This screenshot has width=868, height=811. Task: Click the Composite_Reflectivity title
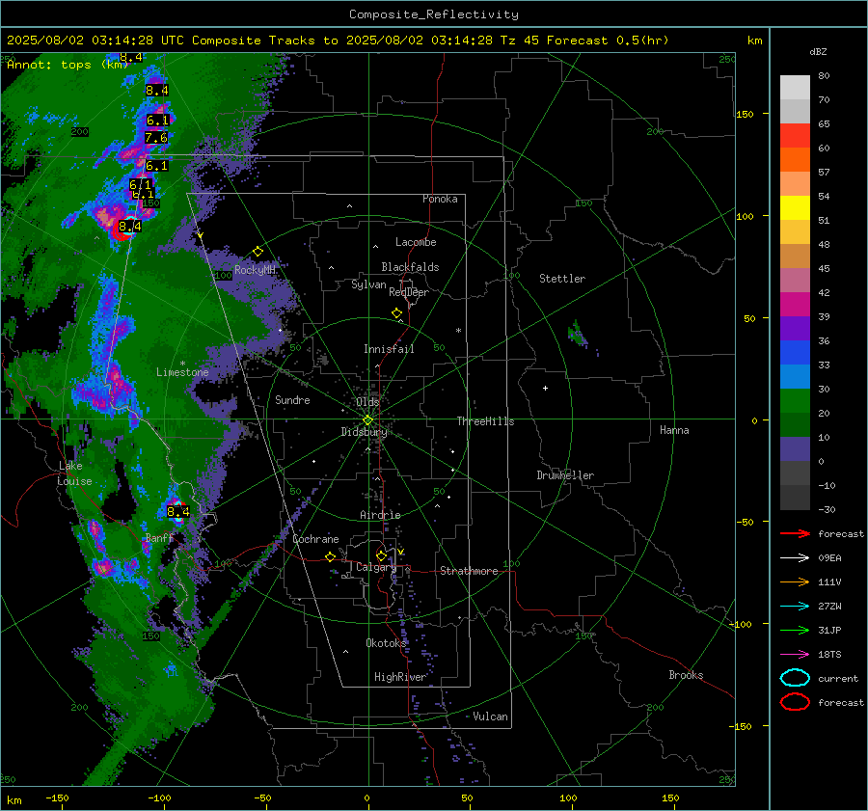434,14
